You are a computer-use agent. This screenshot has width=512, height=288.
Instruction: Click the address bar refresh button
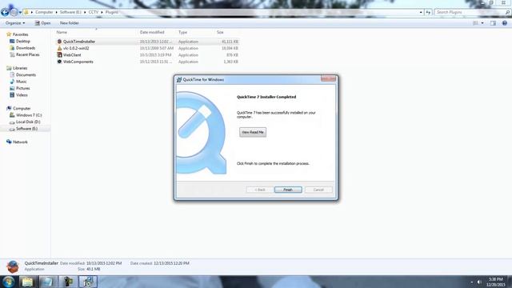tap(428, 12)
